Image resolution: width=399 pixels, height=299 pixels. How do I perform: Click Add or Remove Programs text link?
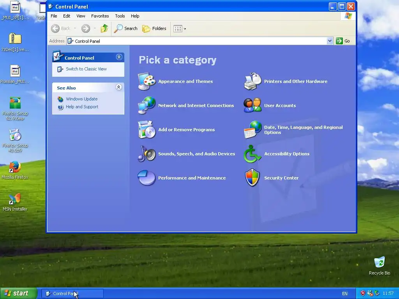(187, 130)
